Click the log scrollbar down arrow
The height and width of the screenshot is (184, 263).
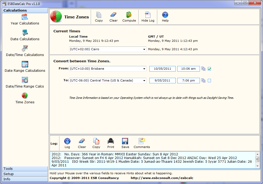pyautogui.click(x=257, y=166)
